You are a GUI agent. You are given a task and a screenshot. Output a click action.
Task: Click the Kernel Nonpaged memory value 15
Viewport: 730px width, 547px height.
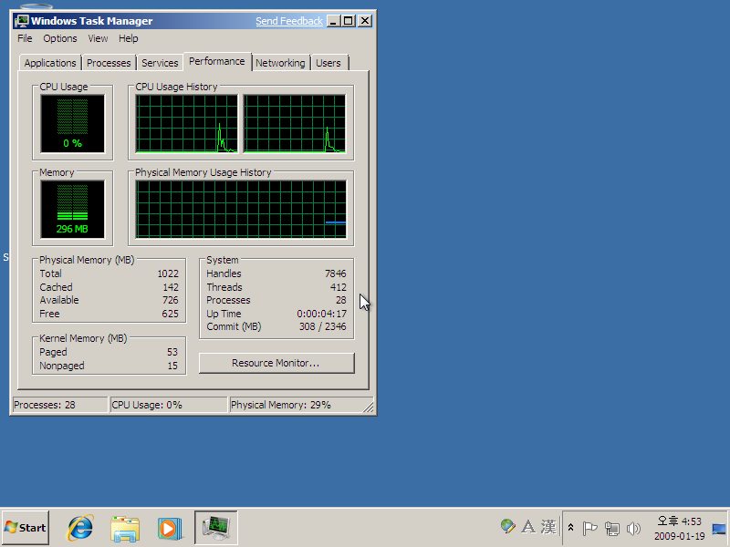pos(172,366)
